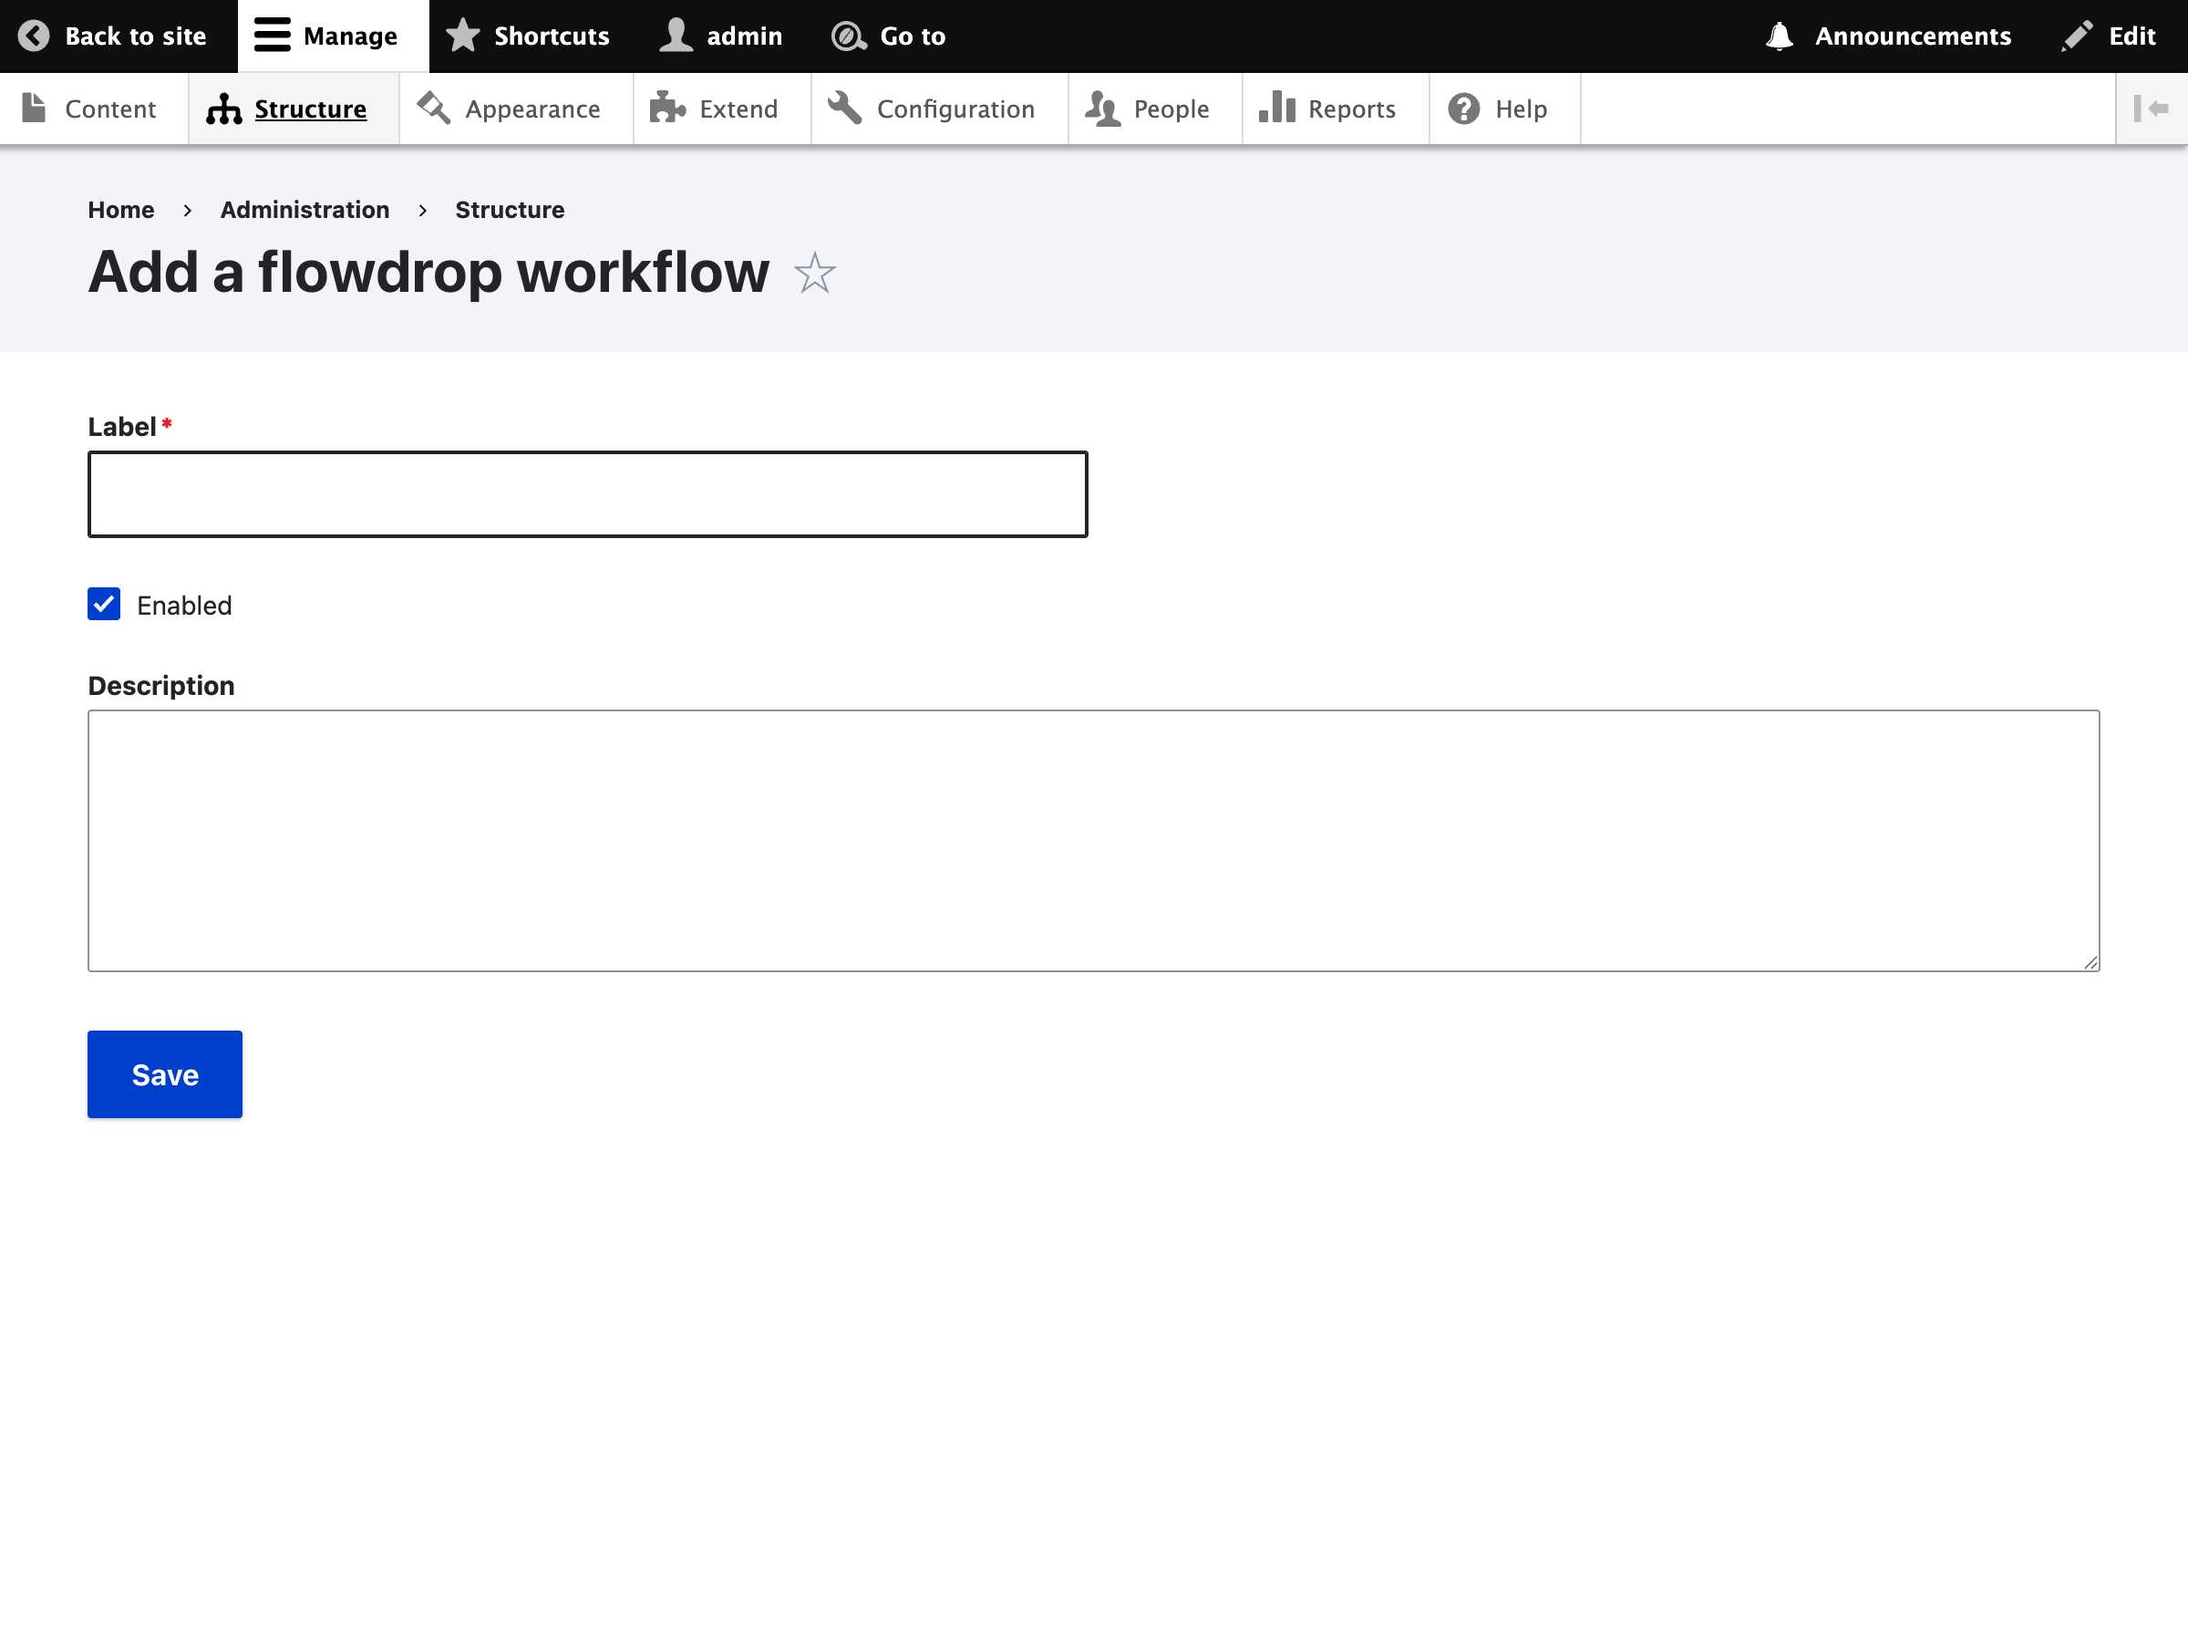Screen dimensions: 2188x1638
Task: Click the Save button
Action: pos(164,1073)
